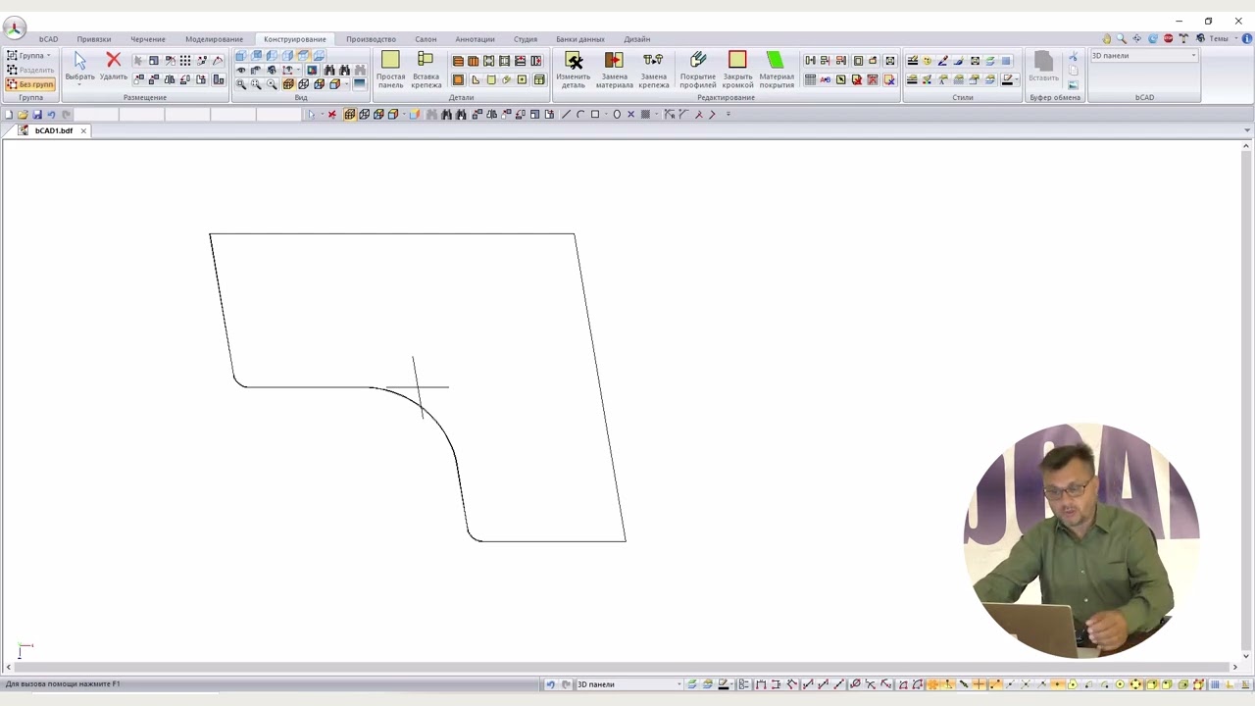Click the line color swatch in Стили group

pyautogui.click(x=1007, y=80)
